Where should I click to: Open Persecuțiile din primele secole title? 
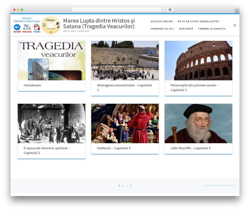[194, 88]
